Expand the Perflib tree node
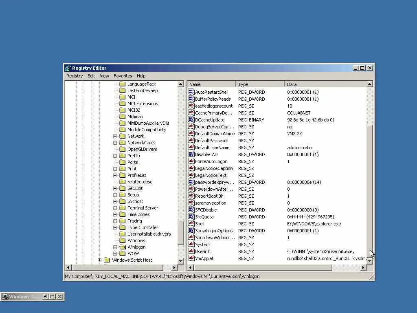Screen dimensions: 417x313 pyautogui.click(x=115, y=156)
